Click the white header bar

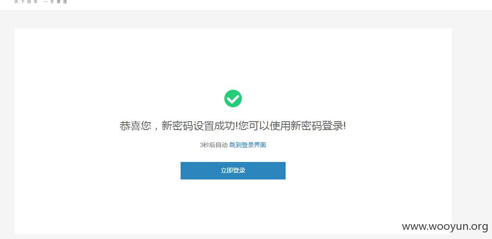[246, 5]
